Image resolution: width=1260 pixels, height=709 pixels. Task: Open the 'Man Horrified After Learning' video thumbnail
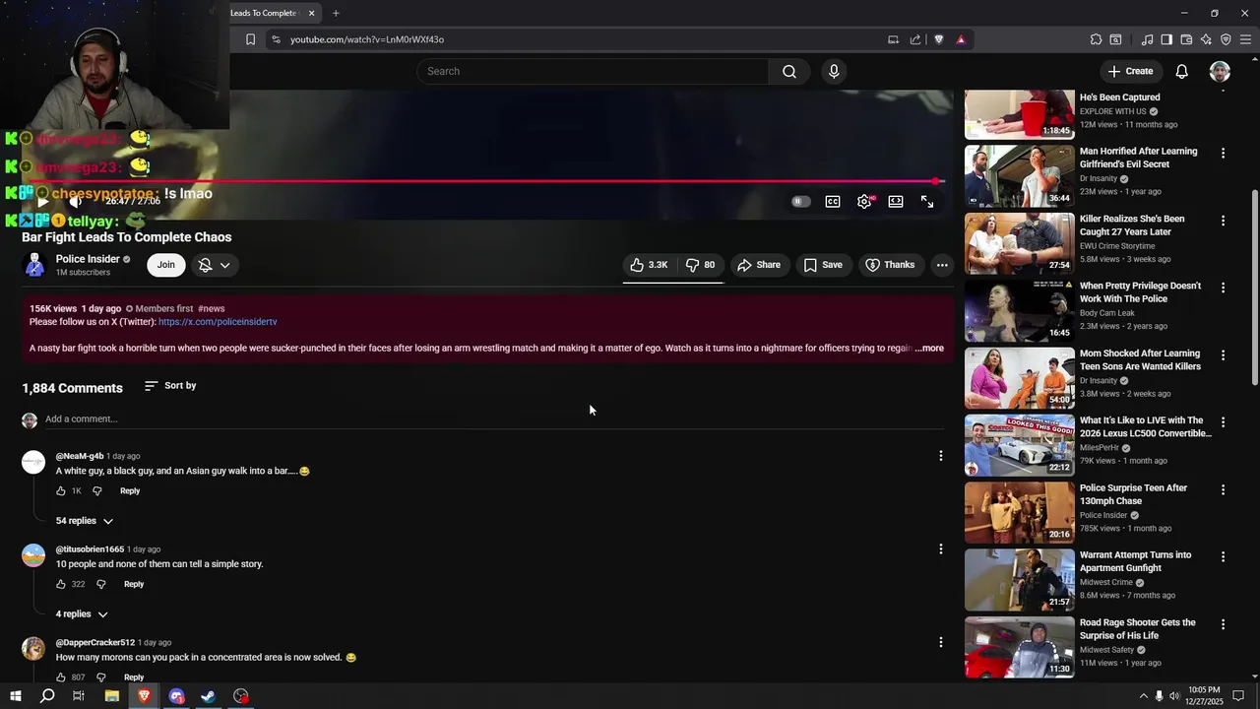(x=1019, y=176)
